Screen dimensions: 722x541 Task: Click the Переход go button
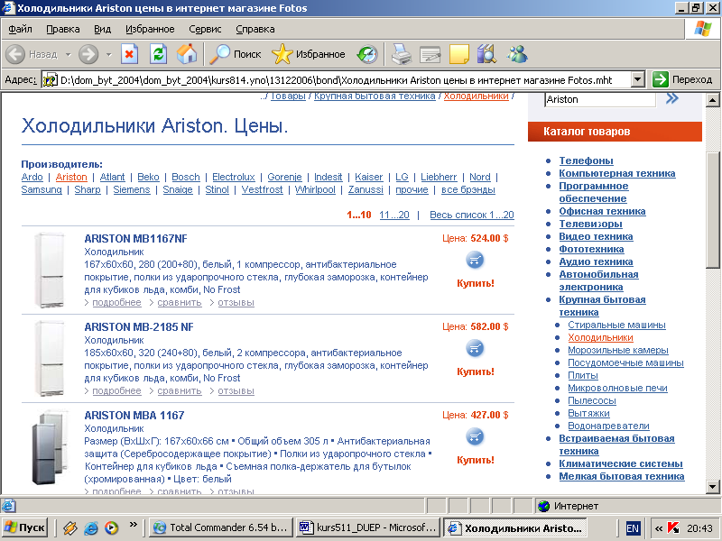(683, 79)
